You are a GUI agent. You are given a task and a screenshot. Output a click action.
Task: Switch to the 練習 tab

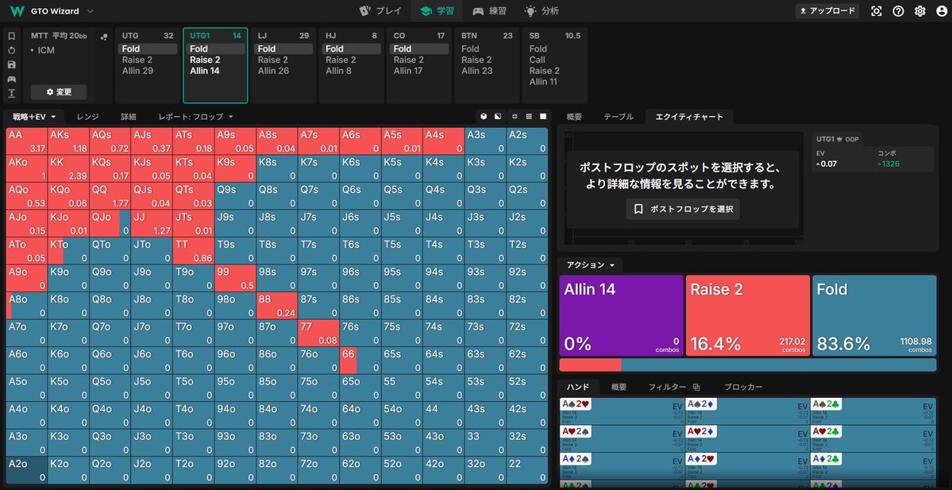tap(490, 11)
